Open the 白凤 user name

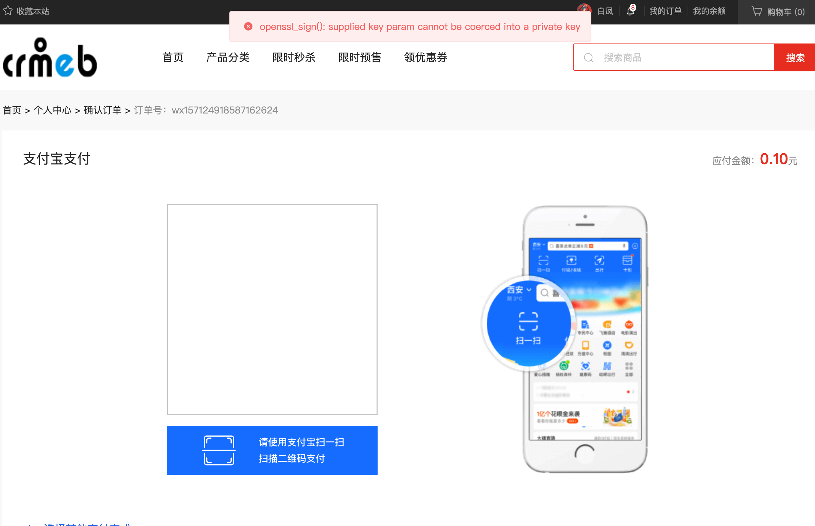(606, 11)
